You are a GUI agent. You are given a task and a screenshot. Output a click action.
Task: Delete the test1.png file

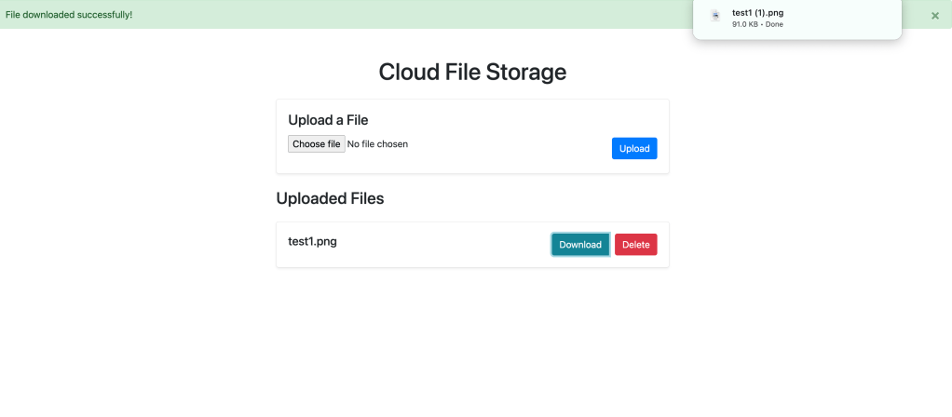(635, 245)
